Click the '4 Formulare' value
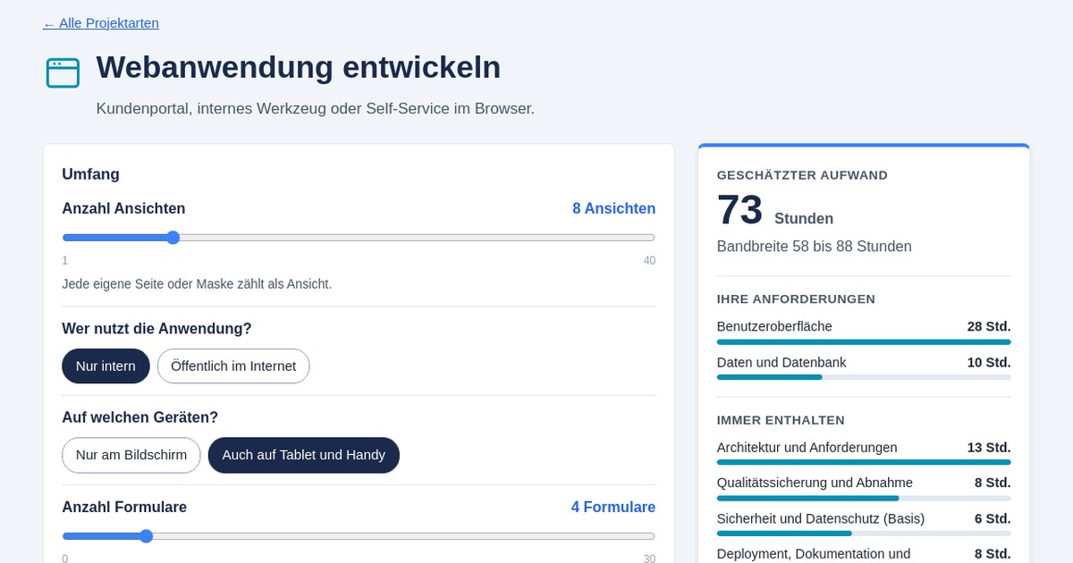 point(613,508)
